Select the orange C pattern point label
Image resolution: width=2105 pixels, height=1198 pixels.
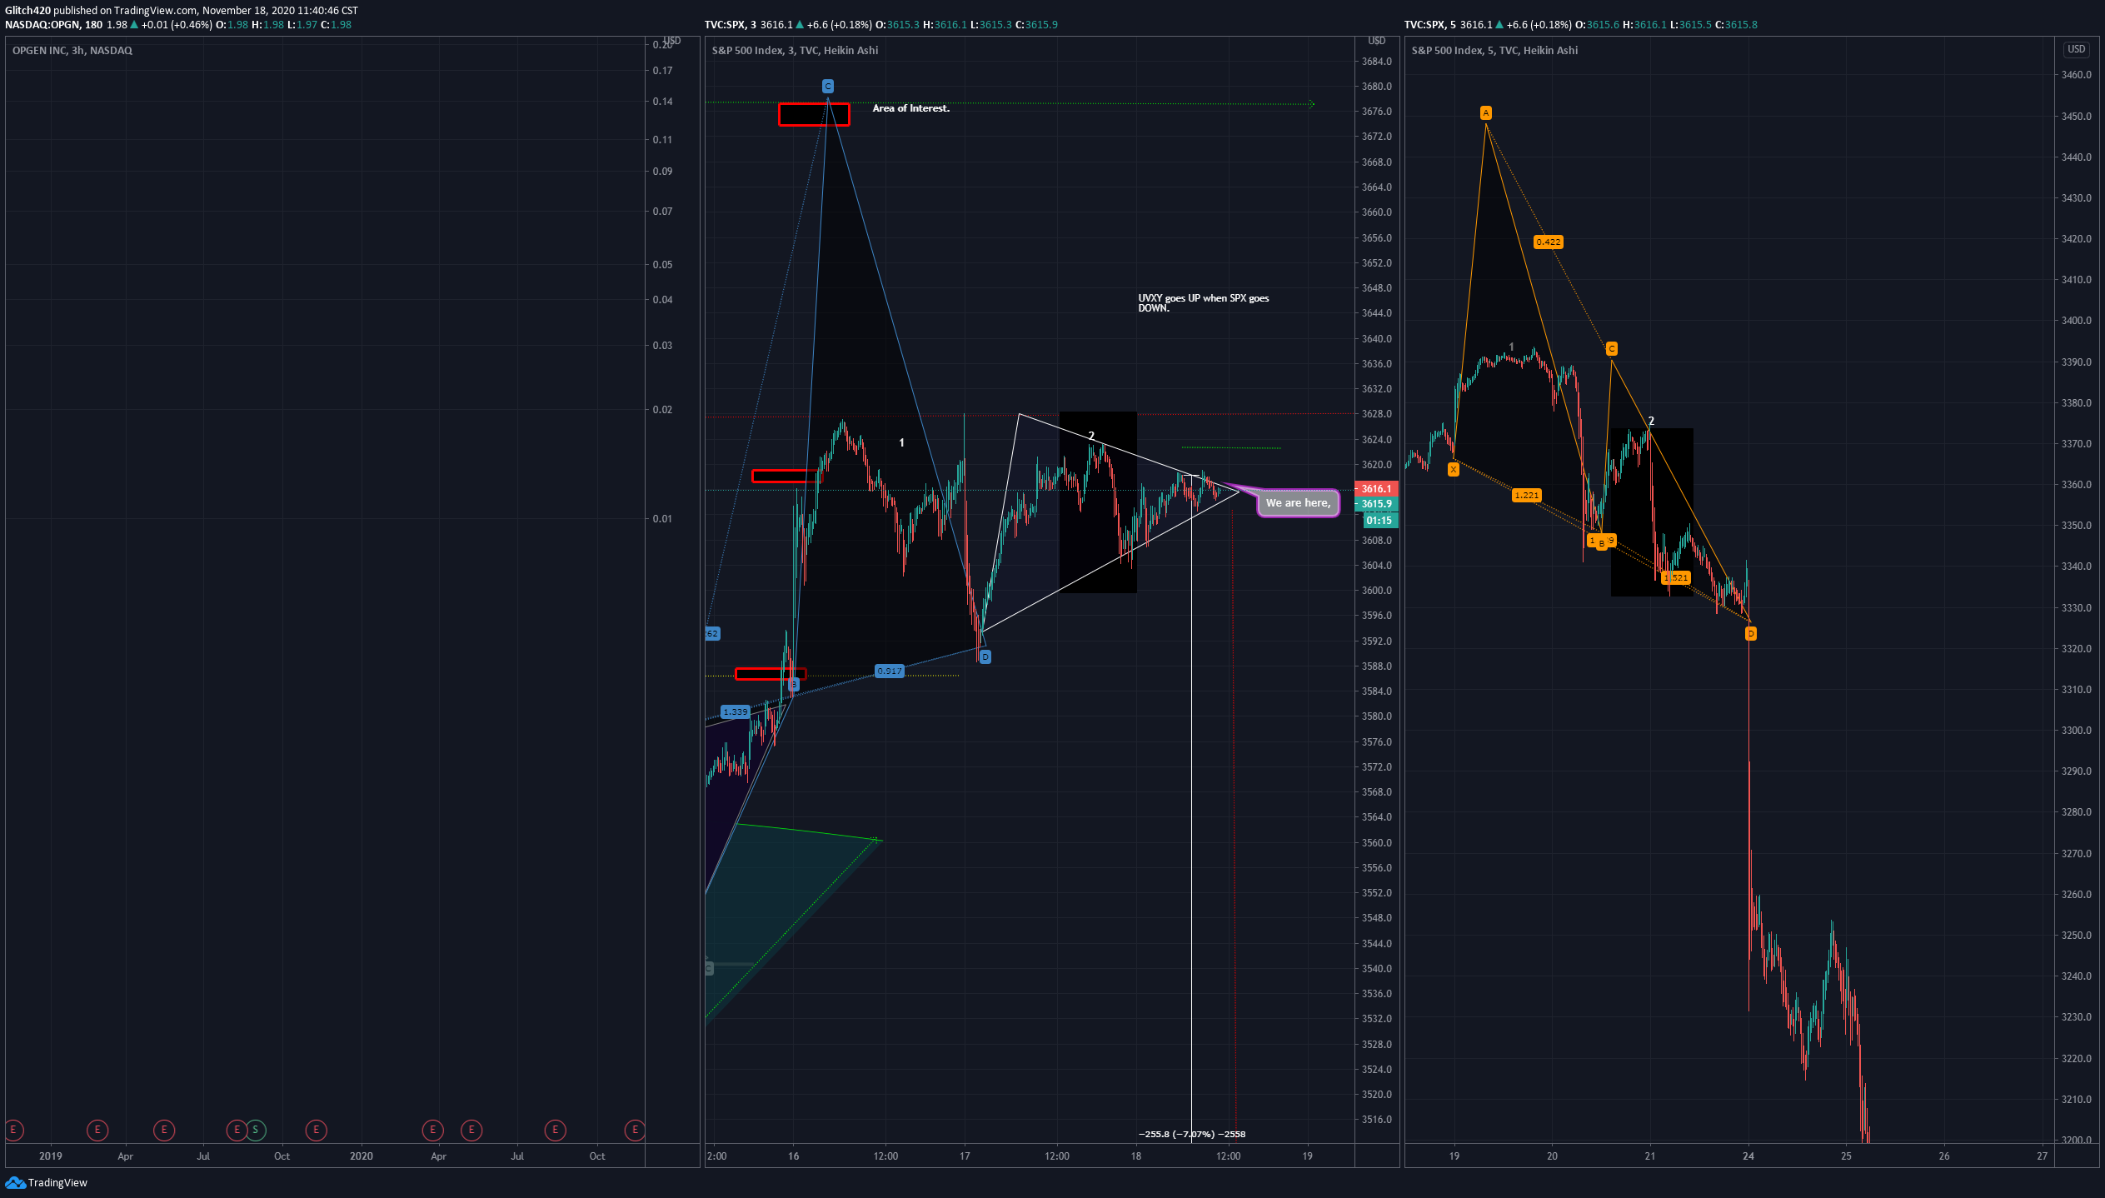pyautogui.click(x=1611, y=348)
